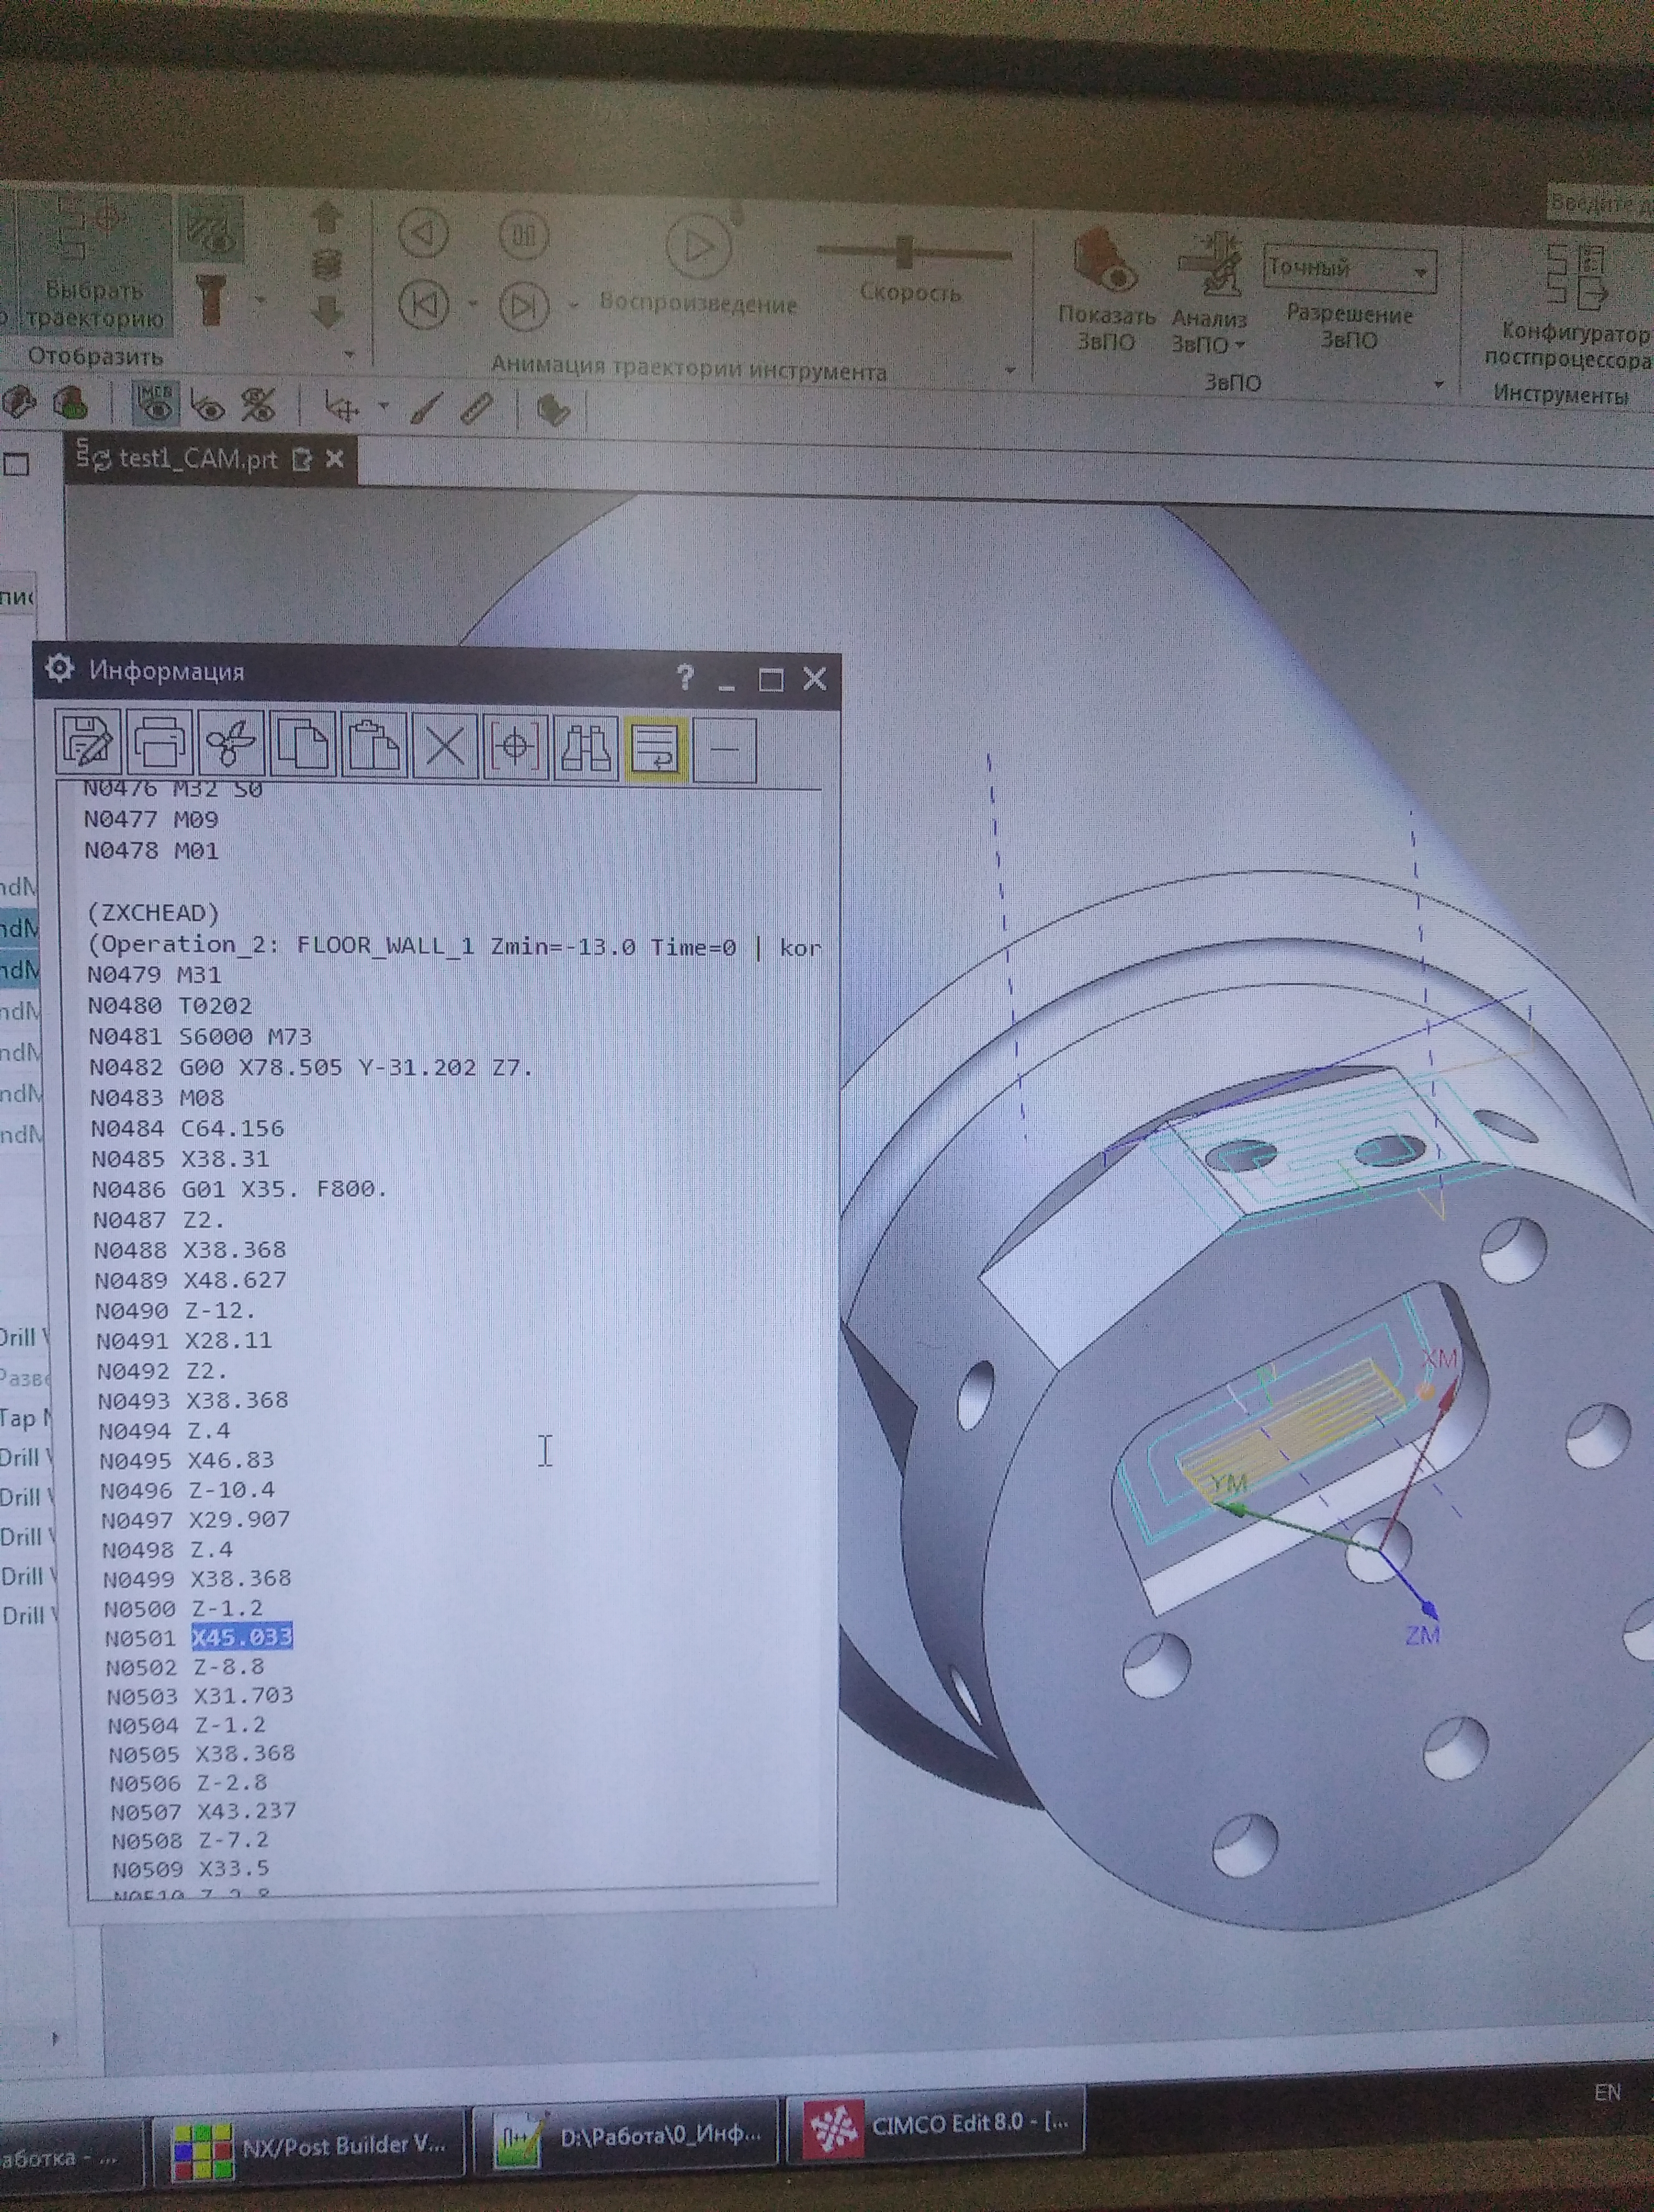The width and height of the screenshot is (1654, 2212).
Task: Click the Copy icon in Информация toolbar
Action: point(303,744)
